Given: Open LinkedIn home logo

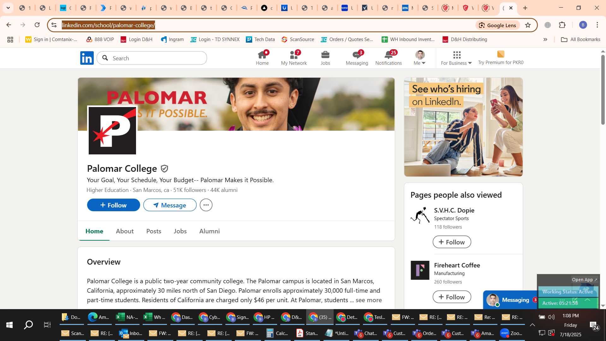Looking at the screenshot, I should (x=87, y=58).
